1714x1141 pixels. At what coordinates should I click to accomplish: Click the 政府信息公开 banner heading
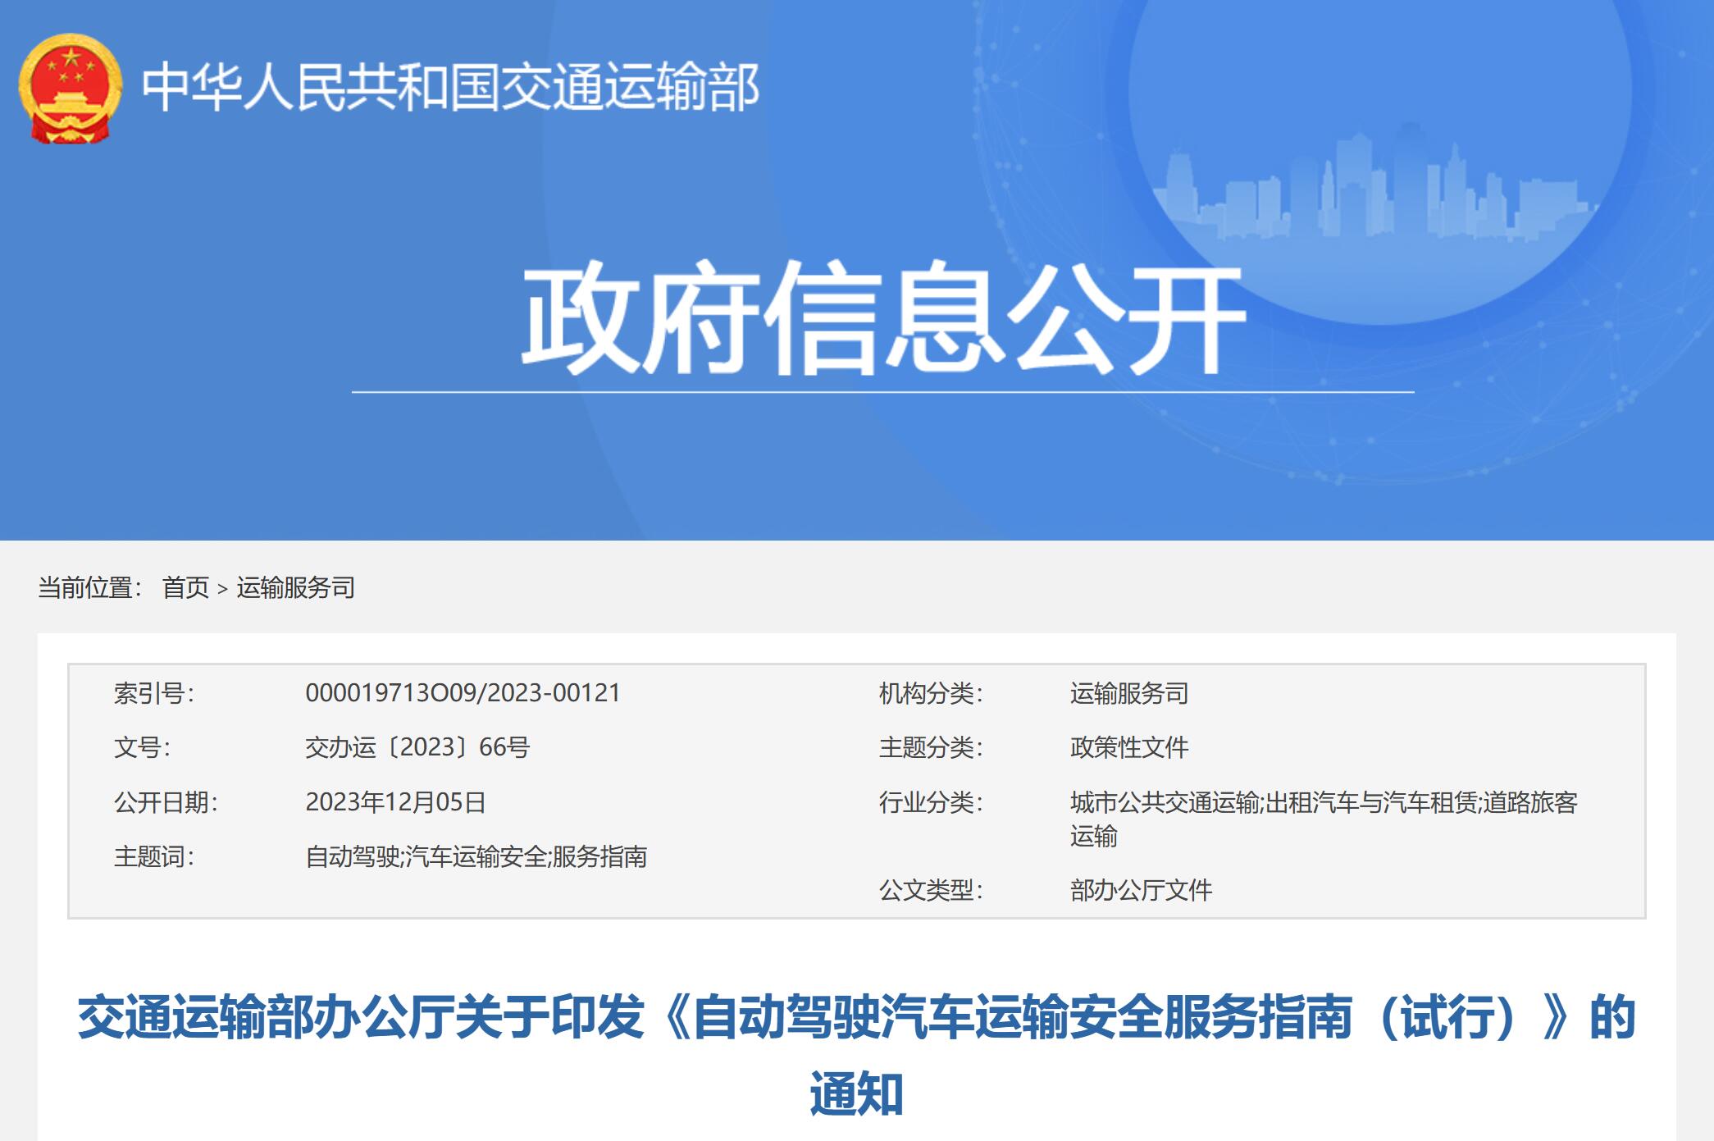pos(883,319)
